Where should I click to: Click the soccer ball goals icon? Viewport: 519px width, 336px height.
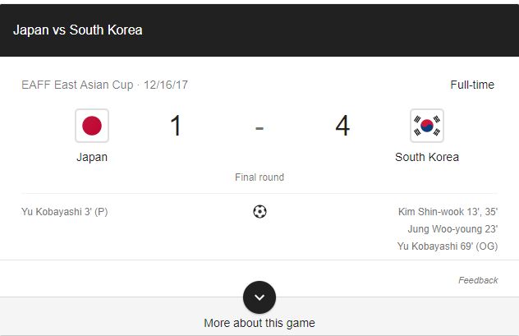[x=259, y=212]
